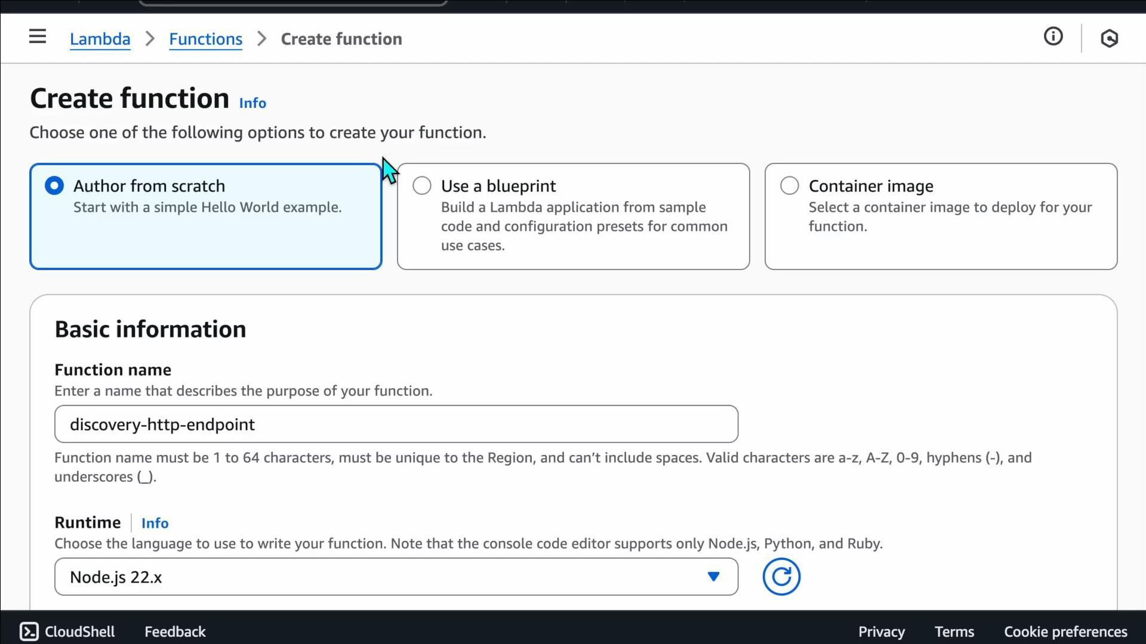Screen dimensions: 1146x644
Task: Click the Basic information heading
Action: click(x=150, y=329)
